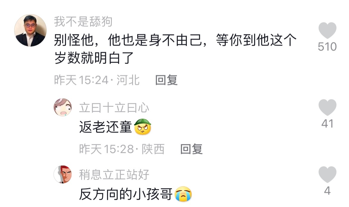Tap the green-hat angry emoji
349x207 pixels.
click(143, 127)
